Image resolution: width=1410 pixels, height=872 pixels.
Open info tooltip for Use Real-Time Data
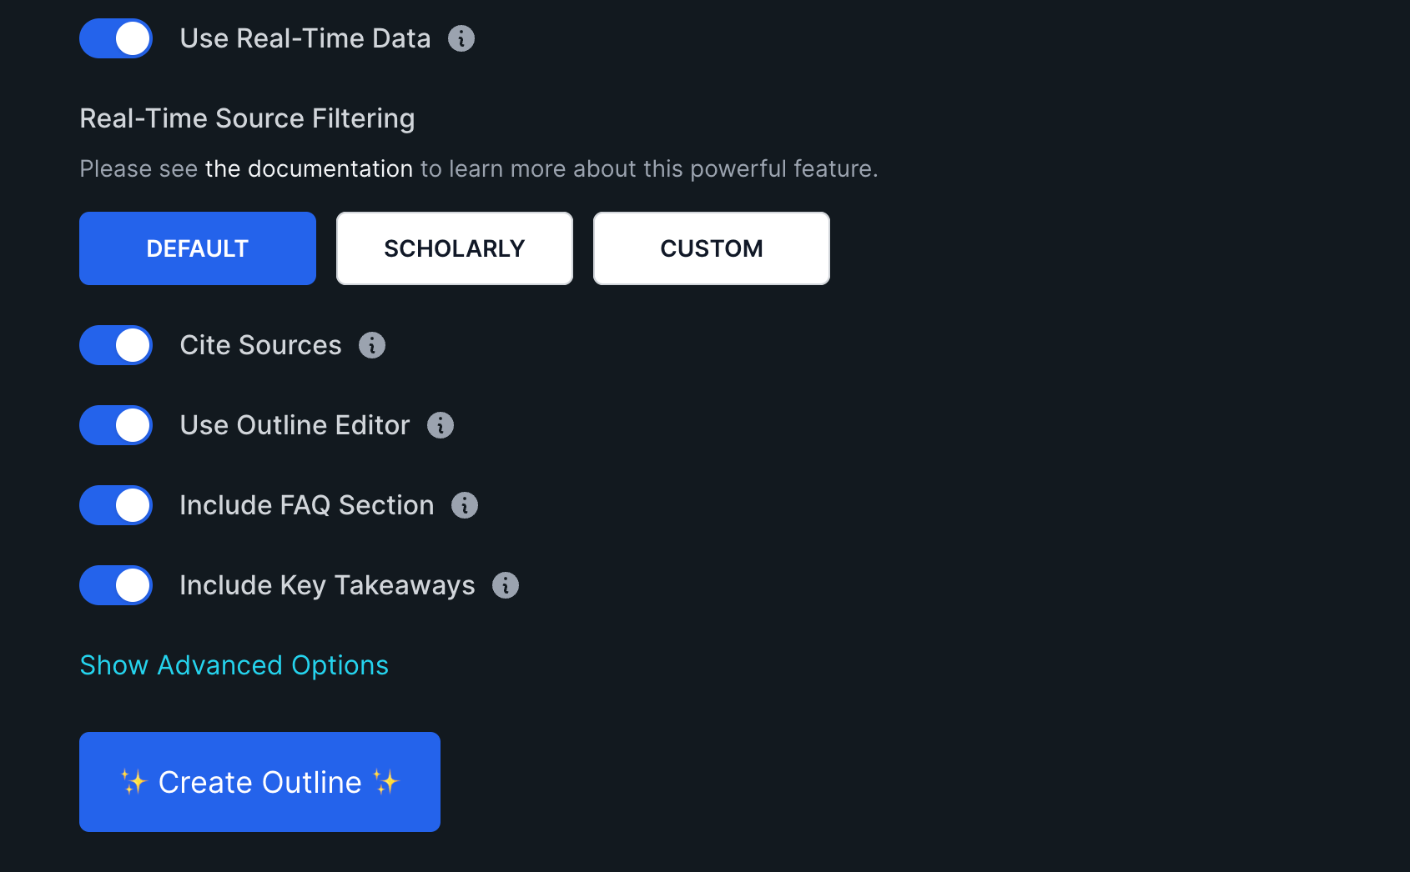tap(461, 38)
